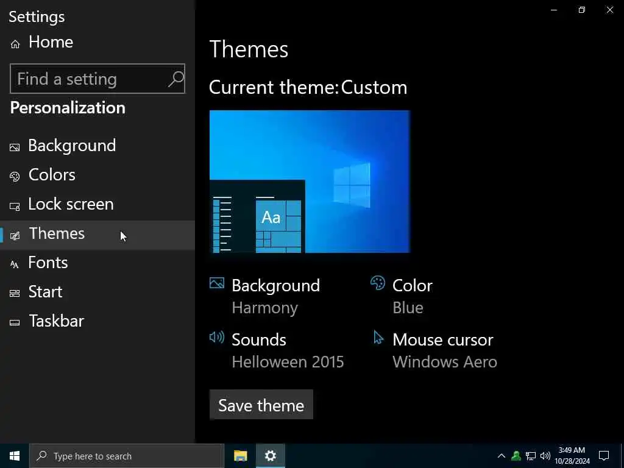This screenshot has height=468, width=624.
Task: Close the Settings window
Action: click(x=609, y=10)
